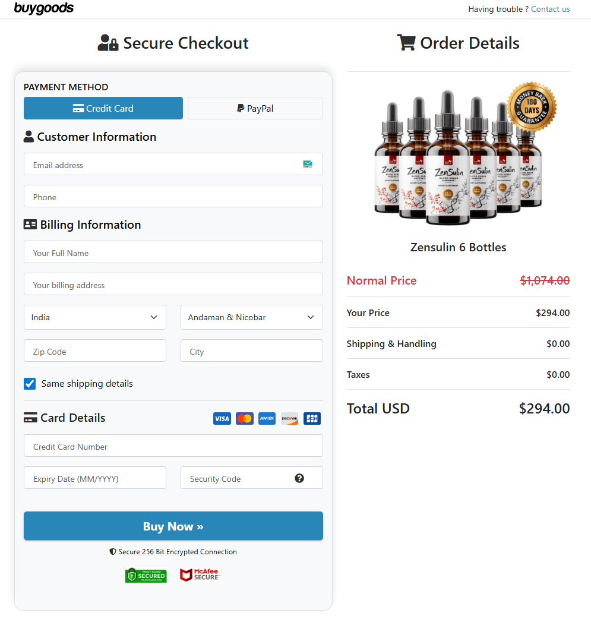Click the Zip Code input field
The height and width of the screenshot is (619, 591).
[94, 351]
